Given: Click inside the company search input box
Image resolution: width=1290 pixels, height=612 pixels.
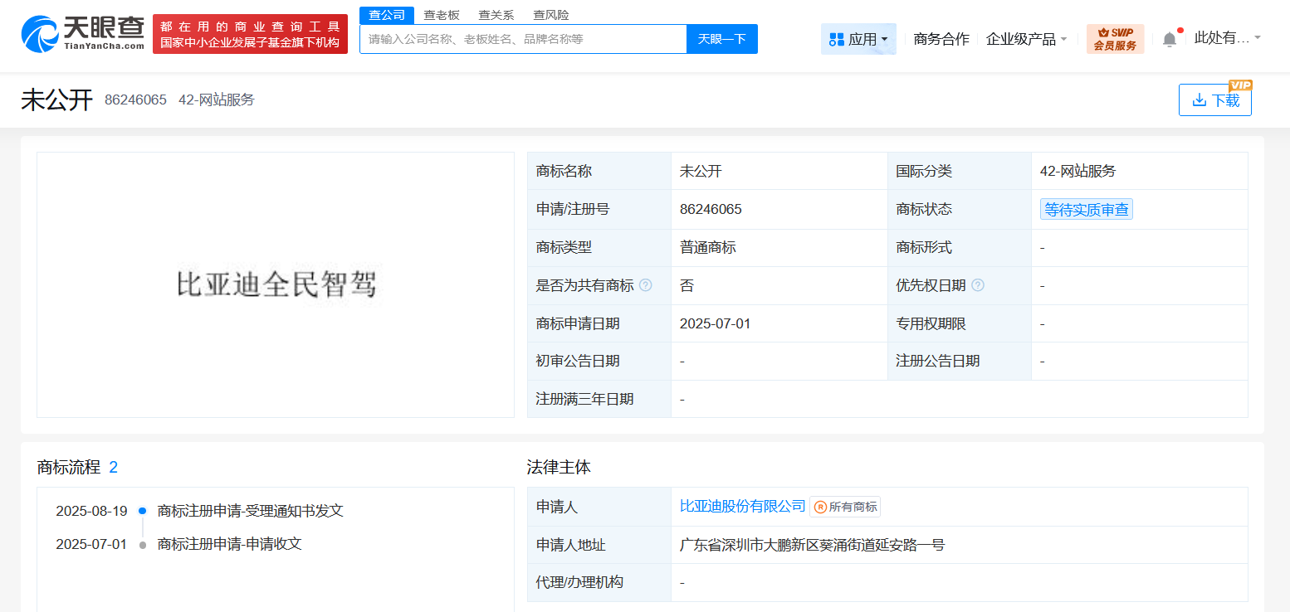Looking at the screenshot, I should (x=521, y=39).
